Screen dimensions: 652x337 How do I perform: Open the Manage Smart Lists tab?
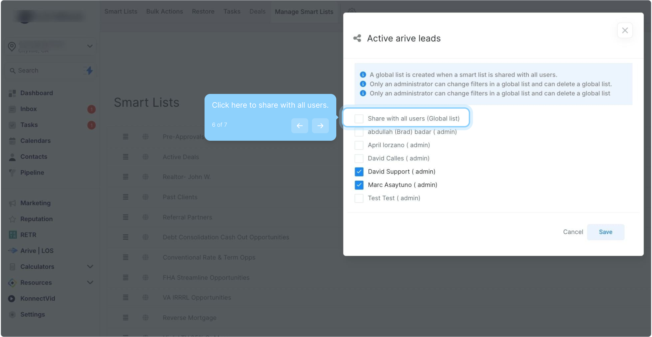304,12
